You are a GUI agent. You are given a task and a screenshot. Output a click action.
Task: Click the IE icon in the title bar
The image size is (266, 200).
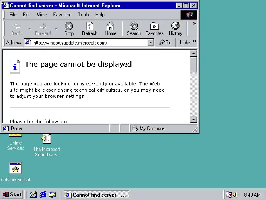(x=5, y=5)
